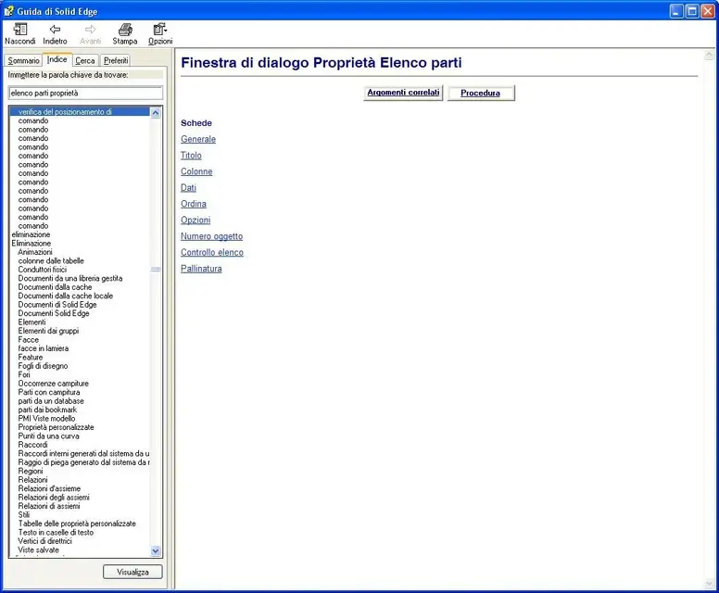
Task: Select 'Documenti di Solid Edge' entry
Action: pos(57,305)
